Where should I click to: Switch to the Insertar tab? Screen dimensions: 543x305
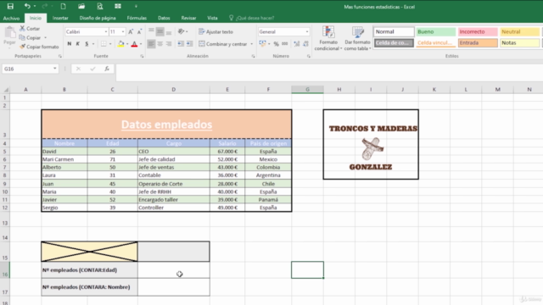point(60,18)
